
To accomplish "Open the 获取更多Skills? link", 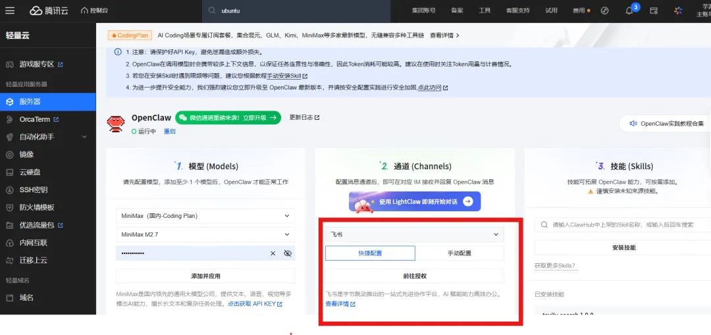I will (555, 266).
